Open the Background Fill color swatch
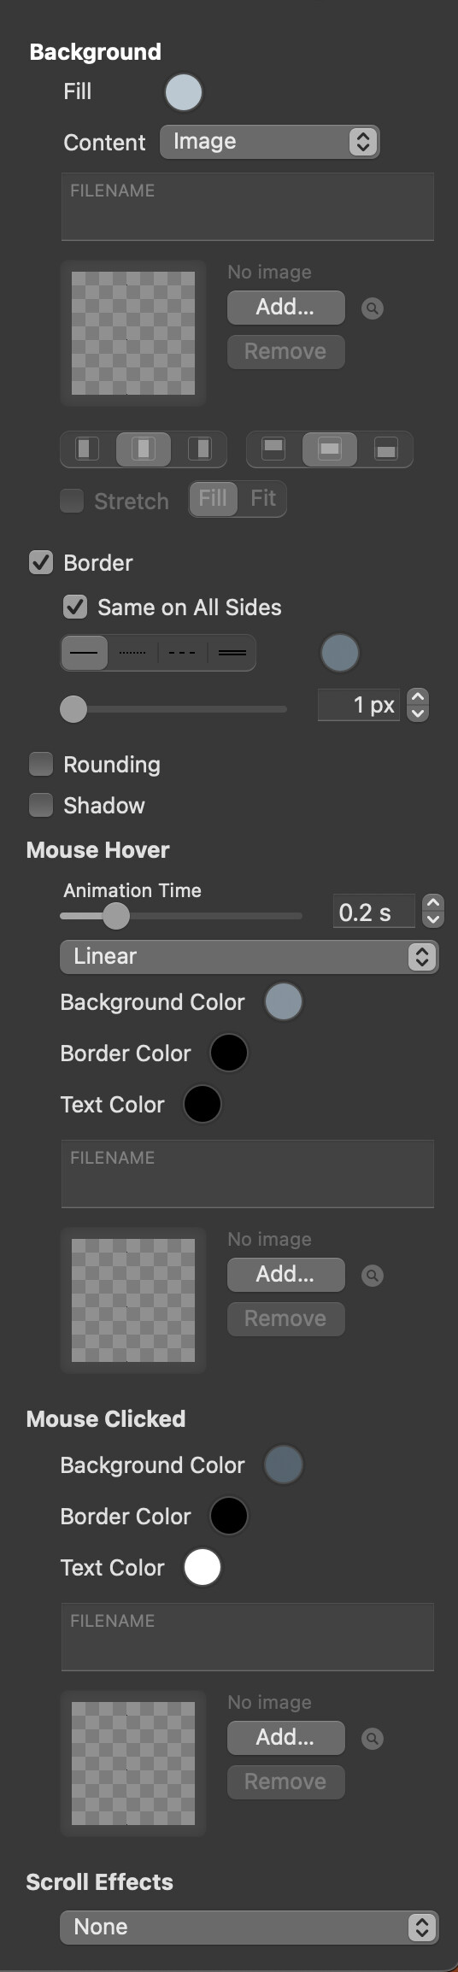Screen dimensions: 458x1972 184,92
